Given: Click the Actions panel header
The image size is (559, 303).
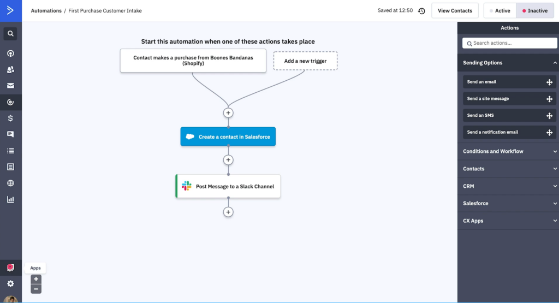Looking at the screenshot, I should pyautogui.click(x=509, y=28).
